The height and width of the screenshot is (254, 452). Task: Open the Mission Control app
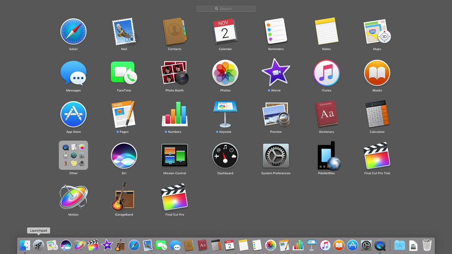click(174, 156)
